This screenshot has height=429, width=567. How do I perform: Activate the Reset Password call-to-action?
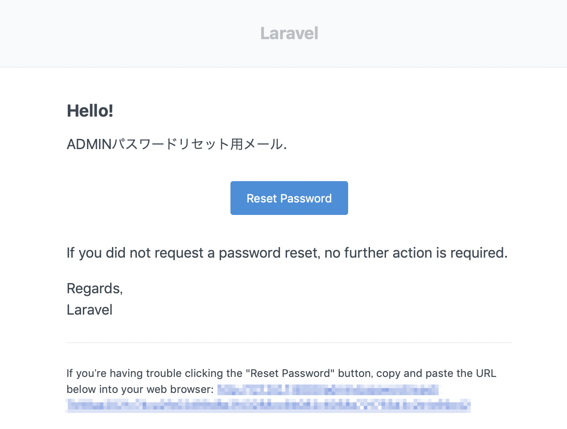(x=289, y=198)
